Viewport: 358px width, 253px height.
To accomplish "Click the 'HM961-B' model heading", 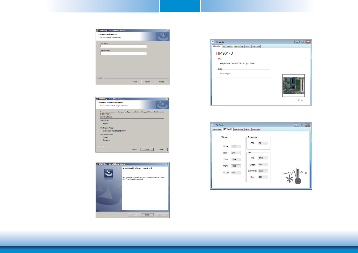I will (225, 53).
